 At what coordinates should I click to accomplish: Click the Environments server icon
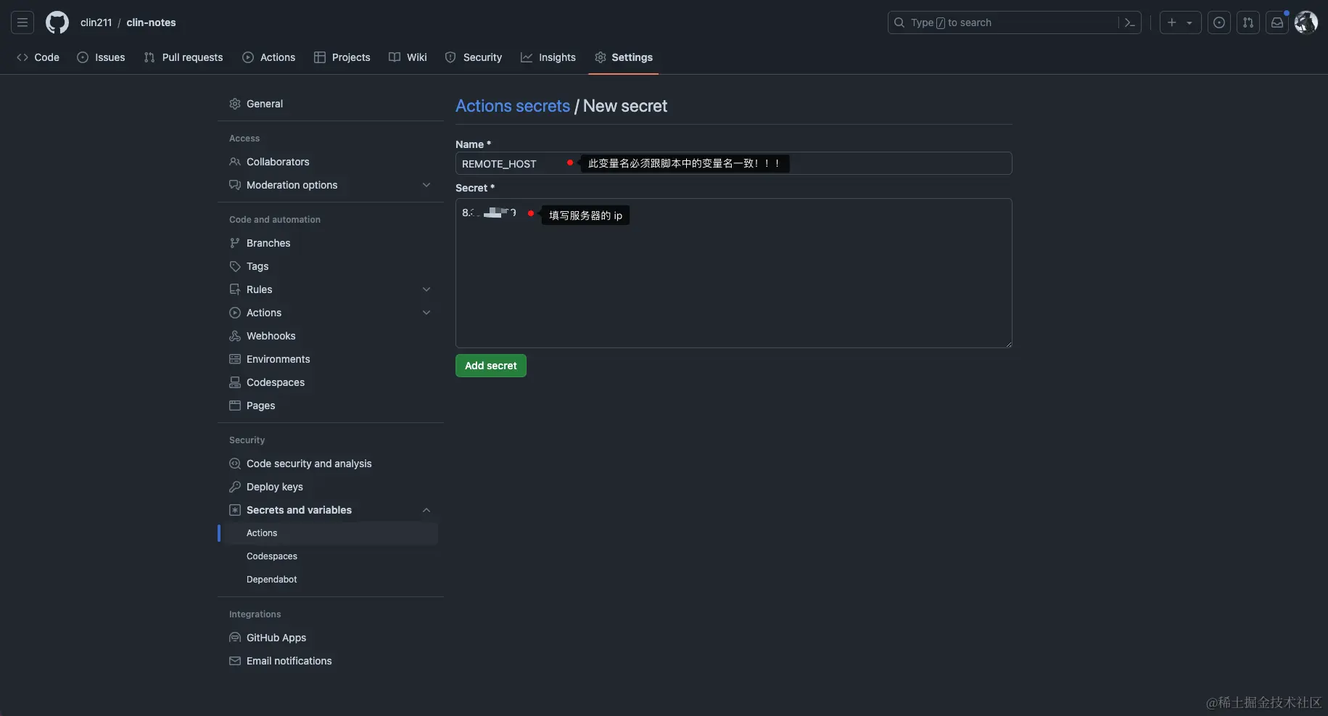point(235,359)
